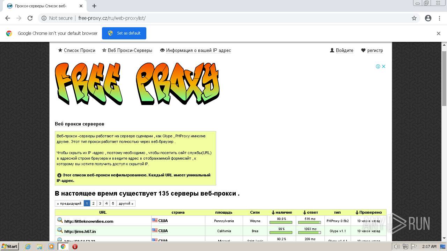Close the advertisement with X icon
This screenshot has width=447, height=251.
click(x=383, y=66)
